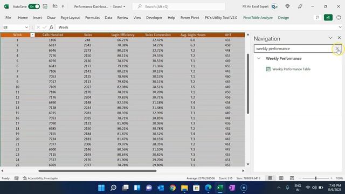Click the Comments icon in ribbon
Viewport: 345px width, 194px height.
pos(318,17)
